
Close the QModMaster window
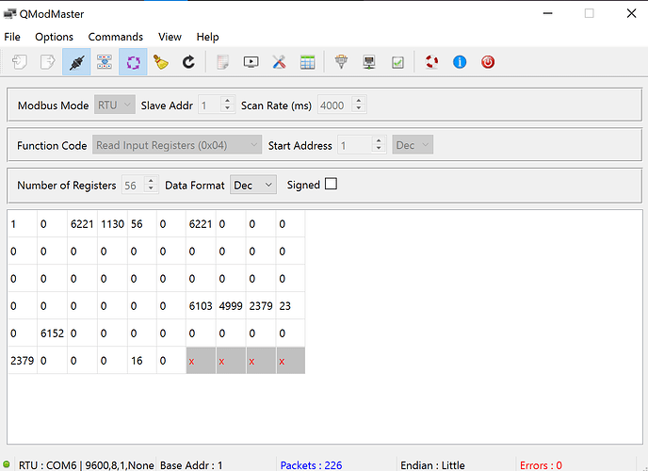pos(631,13)
